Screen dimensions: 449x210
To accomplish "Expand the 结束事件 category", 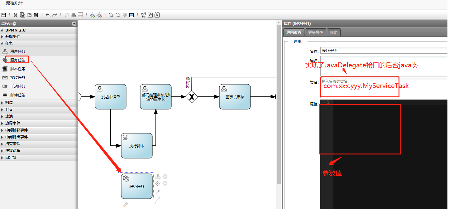I will coord(13,144).
